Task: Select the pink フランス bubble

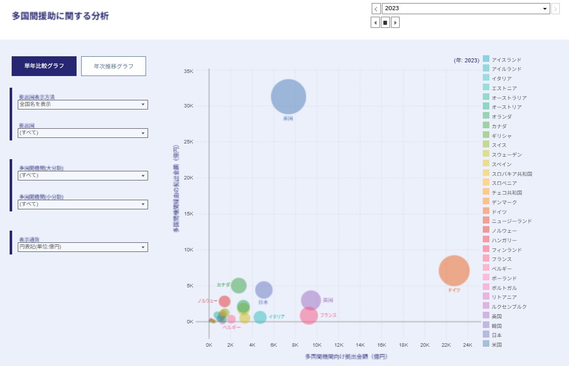Action: [308, 316]
